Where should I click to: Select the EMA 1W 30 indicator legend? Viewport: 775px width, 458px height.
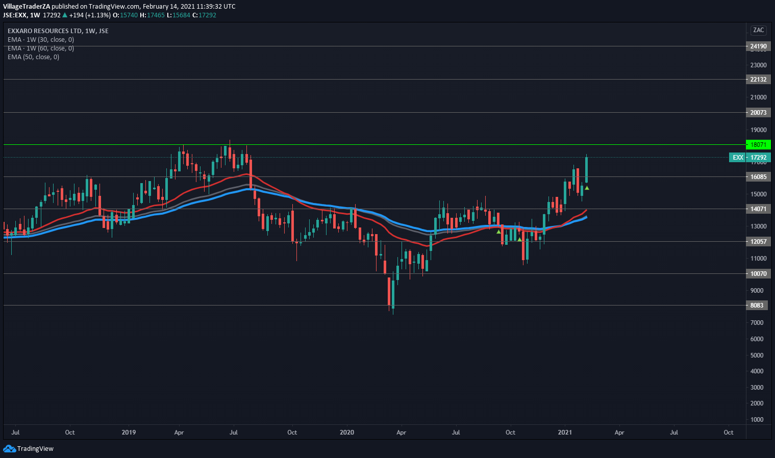[x=41, y=40]
